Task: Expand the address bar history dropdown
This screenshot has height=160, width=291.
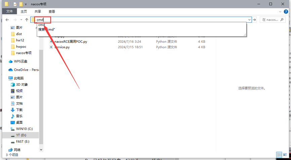Action: tap(249, 20)
